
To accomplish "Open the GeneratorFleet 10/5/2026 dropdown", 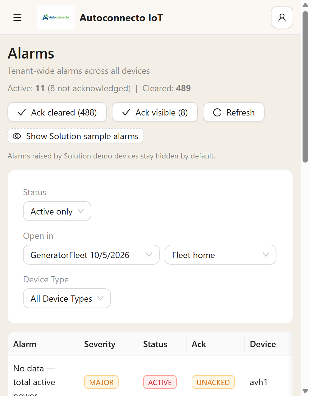I will [91, 255].
